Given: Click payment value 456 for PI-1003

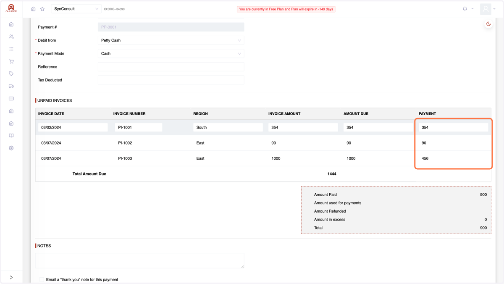Looking at the screenshot, I should point(425,158).
